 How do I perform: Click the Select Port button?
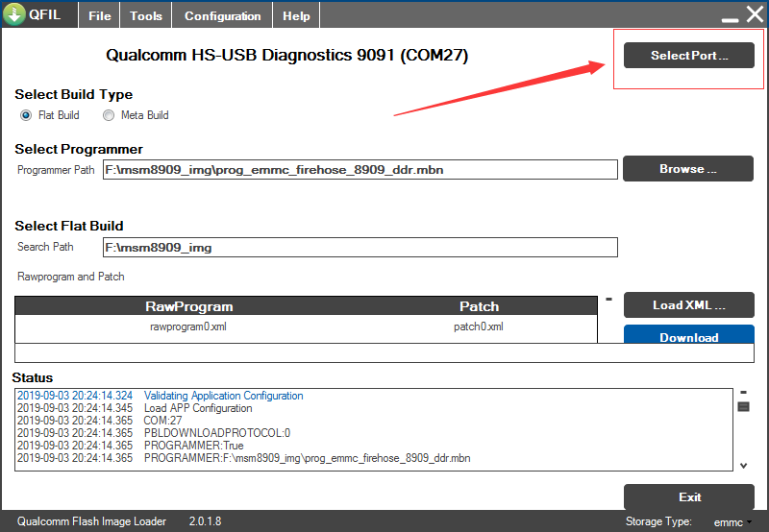[x=688, y=56]
